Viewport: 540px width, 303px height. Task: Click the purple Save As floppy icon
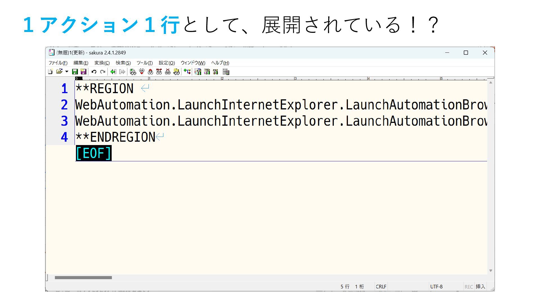(84, 72)
